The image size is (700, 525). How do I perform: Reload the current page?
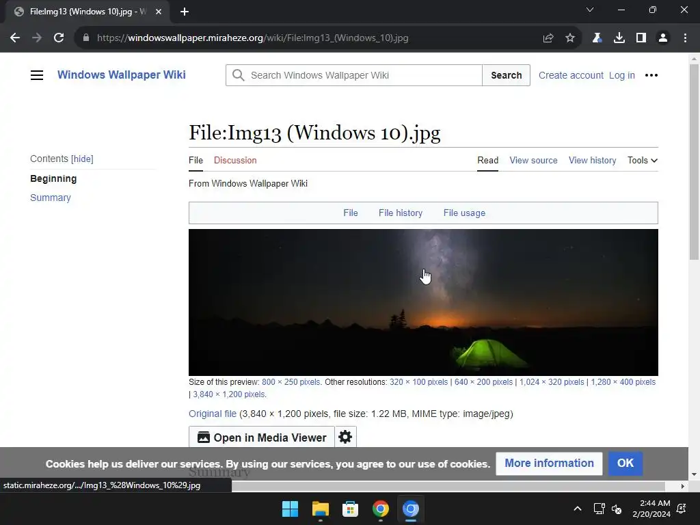[x=59, y=38]
